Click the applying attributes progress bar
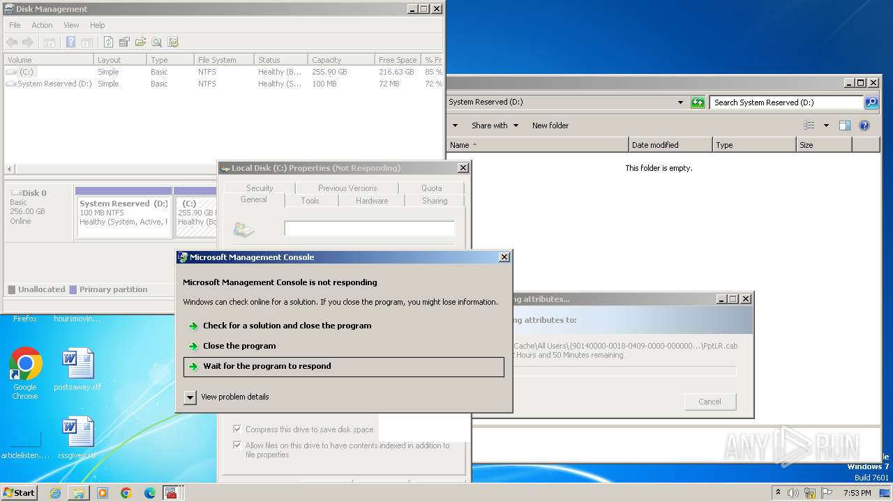 pyautogui.click(x=624, y=371)
